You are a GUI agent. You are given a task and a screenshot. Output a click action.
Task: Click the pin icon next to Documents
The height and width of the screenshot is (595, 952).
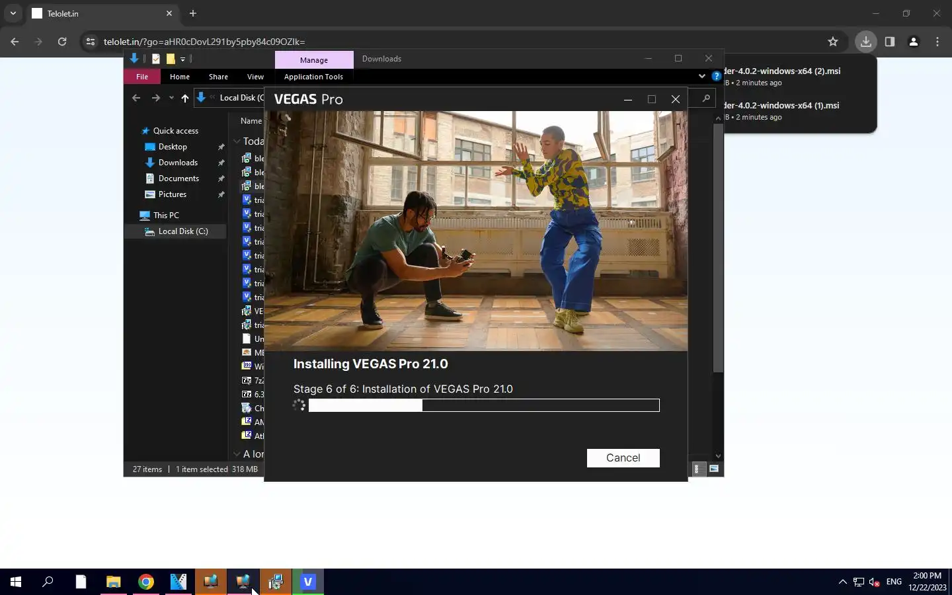[x=221, y=178]
